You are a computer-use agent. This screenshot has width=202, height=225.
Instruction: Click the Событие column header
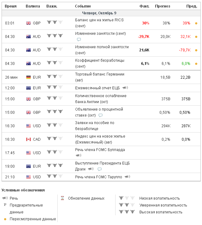(x=83, y=6)
